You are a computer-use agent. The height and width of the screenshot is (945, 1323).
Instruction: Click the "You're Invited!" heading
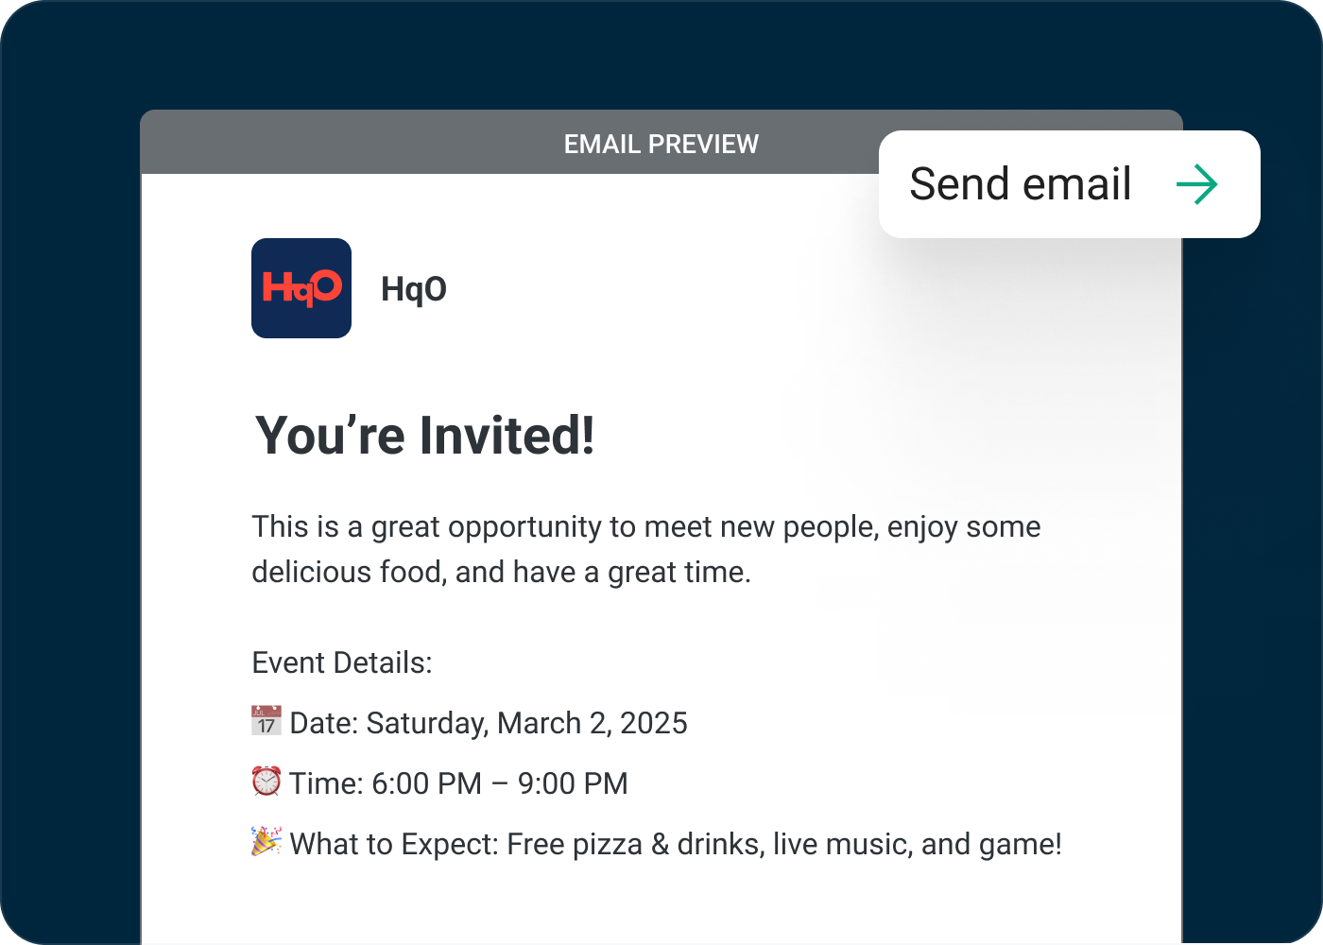coord(425,436)
